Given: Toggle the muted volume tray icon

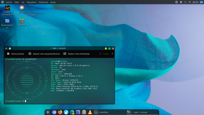Looking at the screenshot, I should [185, 2].
